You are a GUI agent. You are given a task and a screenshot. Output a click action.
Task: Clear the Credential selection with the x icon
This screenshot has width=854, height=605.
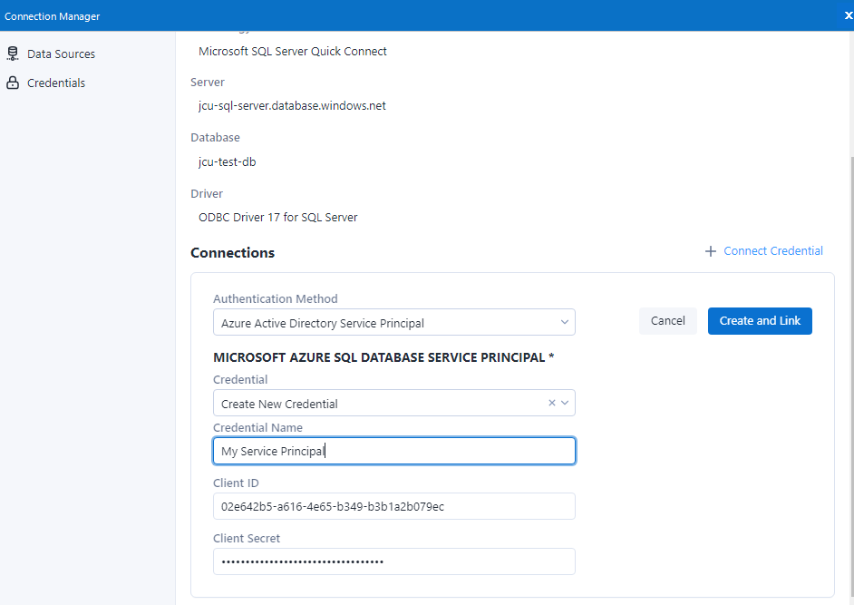tap(551, 403)
